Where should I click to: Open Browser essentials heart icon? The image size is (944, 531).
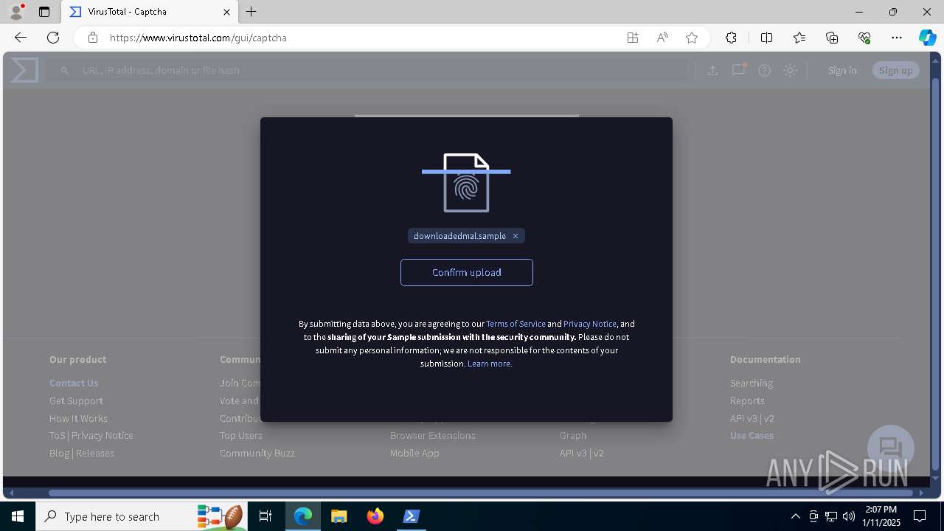click(x=864, y=38)
